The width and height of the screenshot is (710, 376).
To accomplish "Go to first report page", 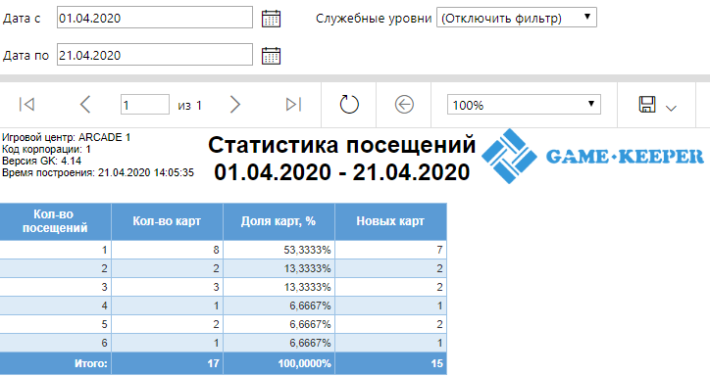I will pos(27,105).
